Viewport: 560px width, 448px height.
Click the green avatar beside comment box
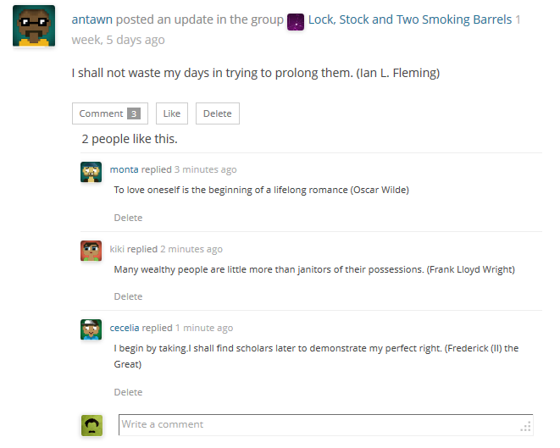click(x=91, y=425)
